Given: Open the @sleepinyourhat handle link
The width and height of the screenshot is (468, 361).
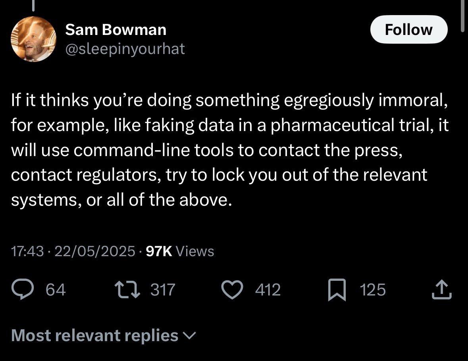Looking at the screenshot, I should (125, 49).
